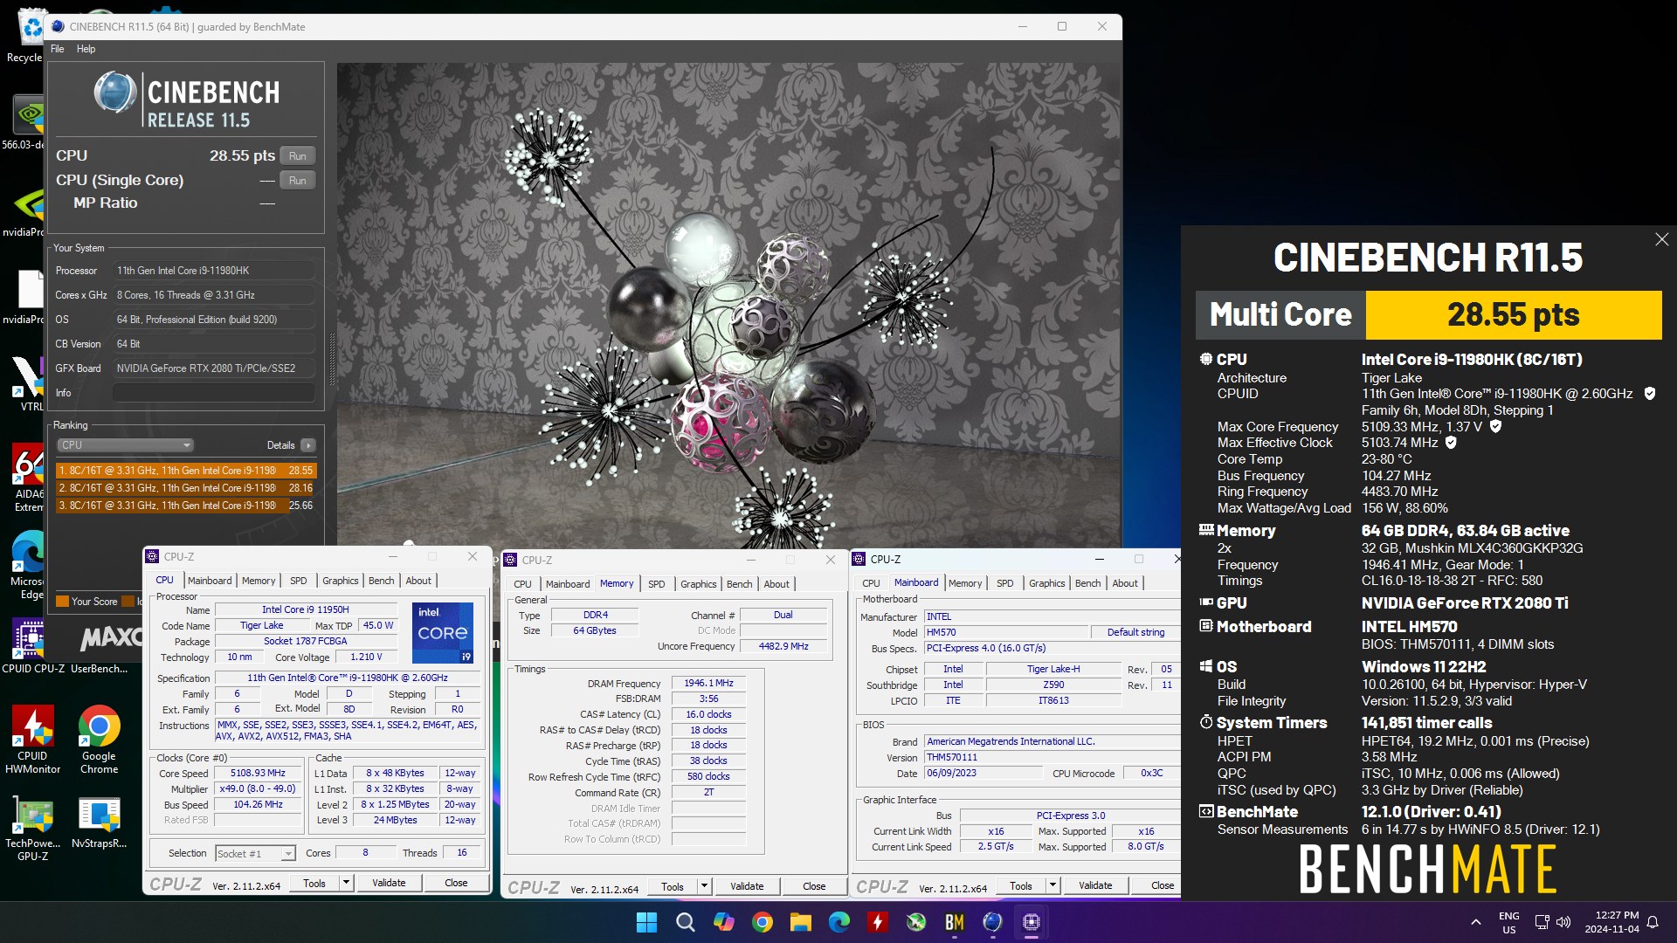Open Socket #1 selection dropdown in CPU-Z
The image size is (1677, 943).
tap(256, 853)
